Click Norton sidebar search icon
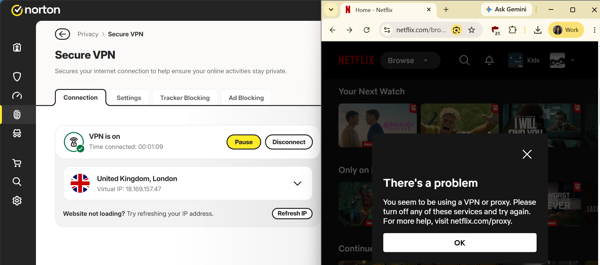600x265 pixels. pos(17,182)
